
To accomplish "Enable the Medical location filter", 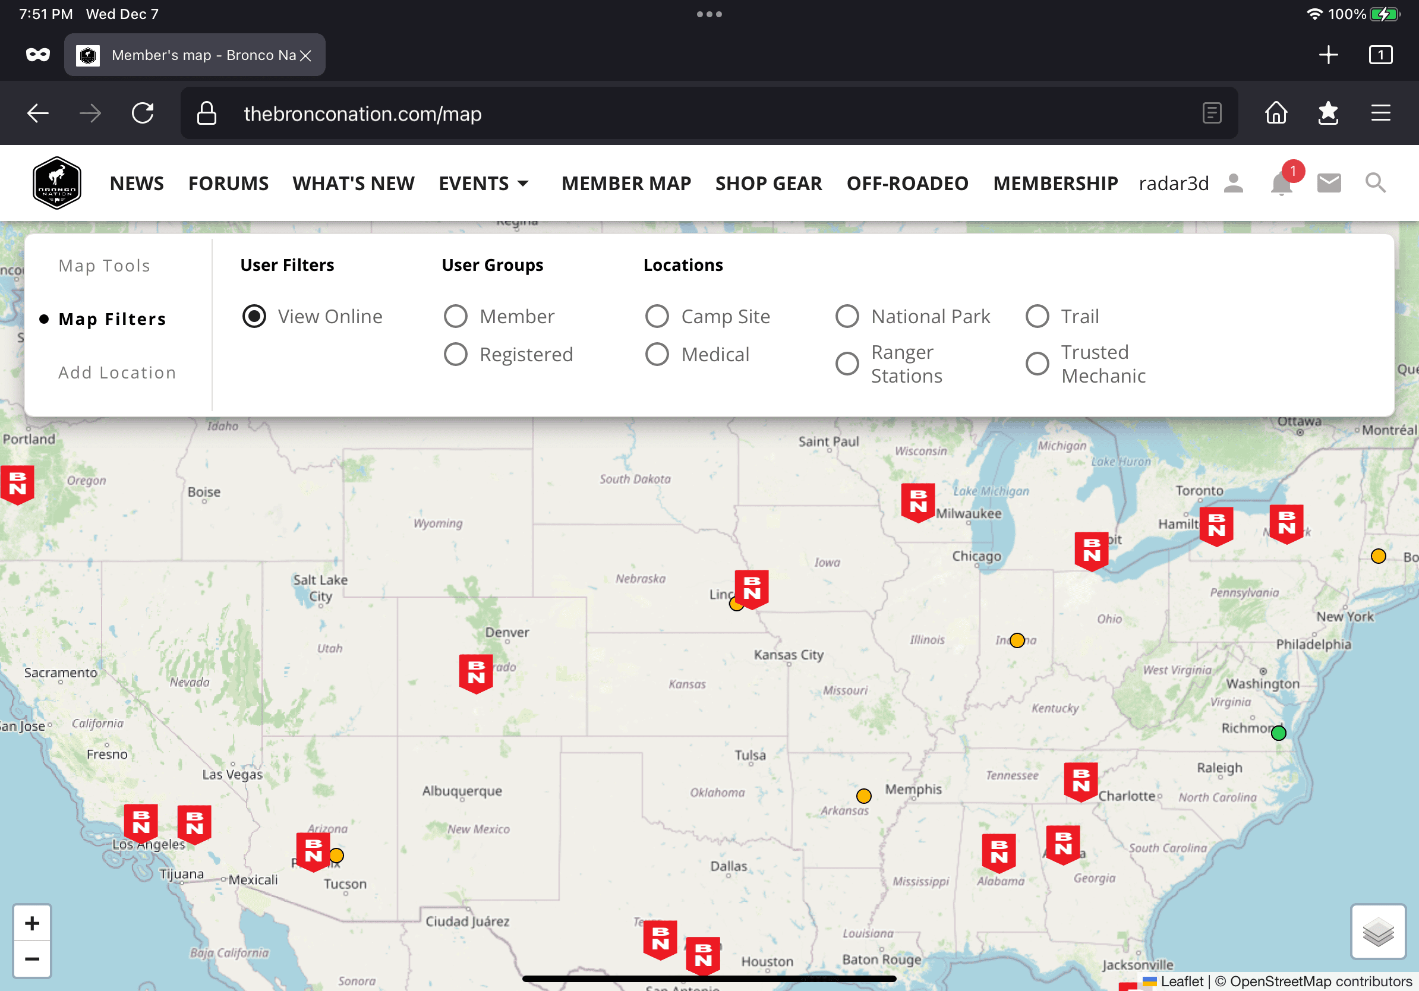I will pos(657,355).
